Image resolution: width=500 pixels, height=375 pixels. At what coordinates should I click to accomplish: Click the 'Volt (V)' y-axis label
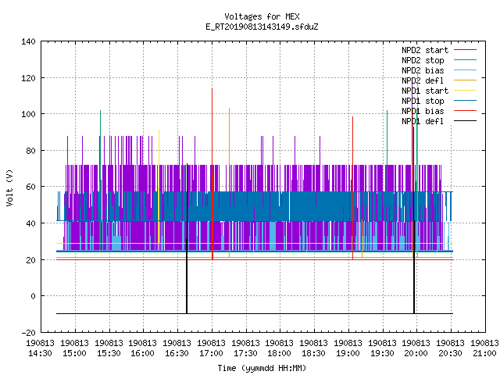pyautogui.click(x=9, y=187)
